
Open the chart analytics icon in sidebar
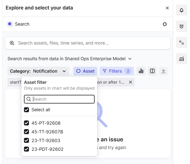pos(182,59)
